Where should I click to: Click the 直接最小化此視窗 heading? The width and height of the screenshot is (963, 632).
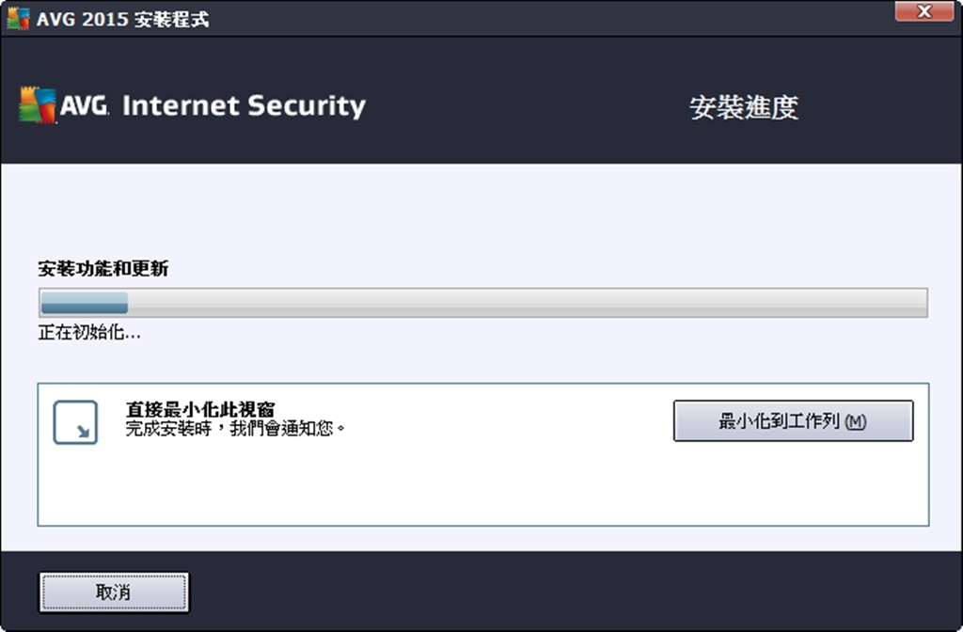click(x=200, y=409)
